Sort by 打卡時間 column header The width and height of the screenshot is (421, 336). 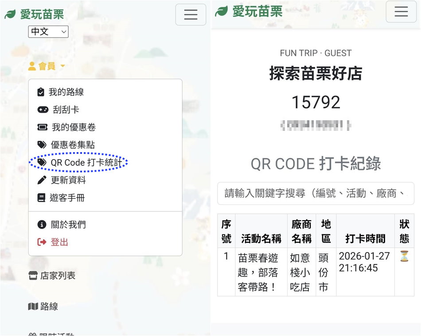[x=365, y=239]
